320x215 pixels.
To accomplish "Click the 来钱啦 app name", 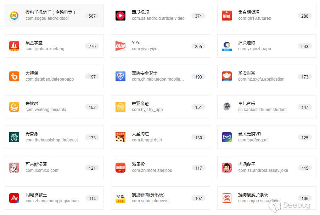I will [32, 103].
